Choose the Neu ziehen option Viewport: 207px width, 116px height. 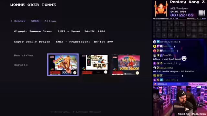point(24,55)
